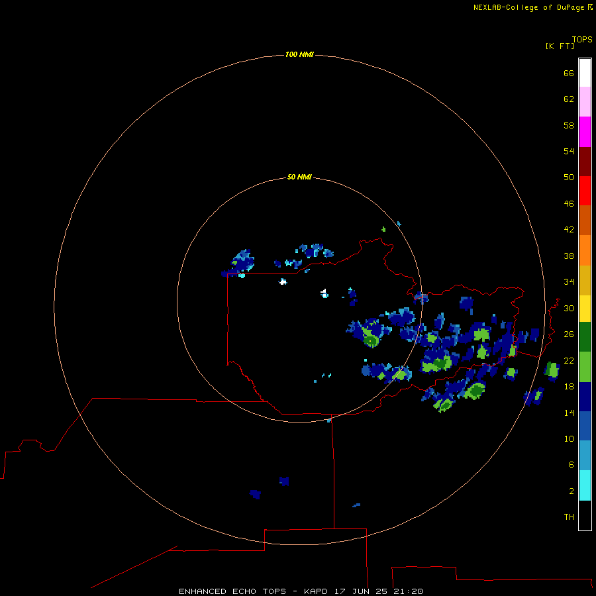Click the light green 26 kft legend color

585,367
